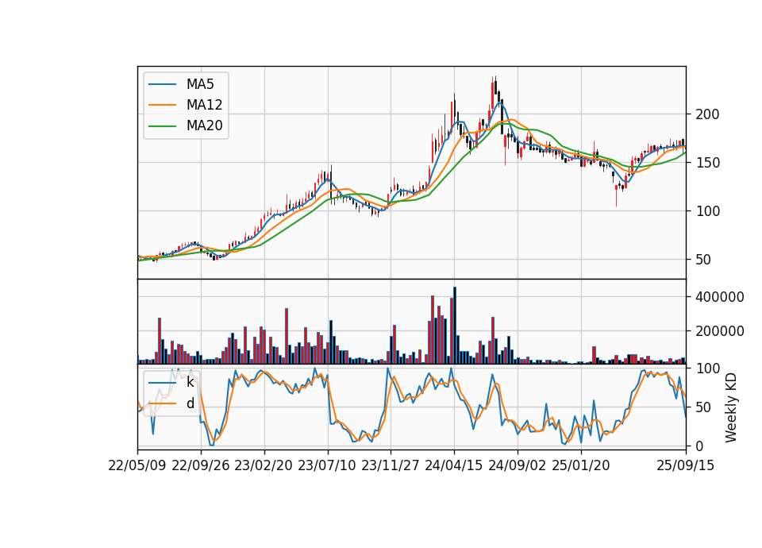Click the orange MA12 legend line sample
Screen dimensions: 762x548
[x=162, y=105]
